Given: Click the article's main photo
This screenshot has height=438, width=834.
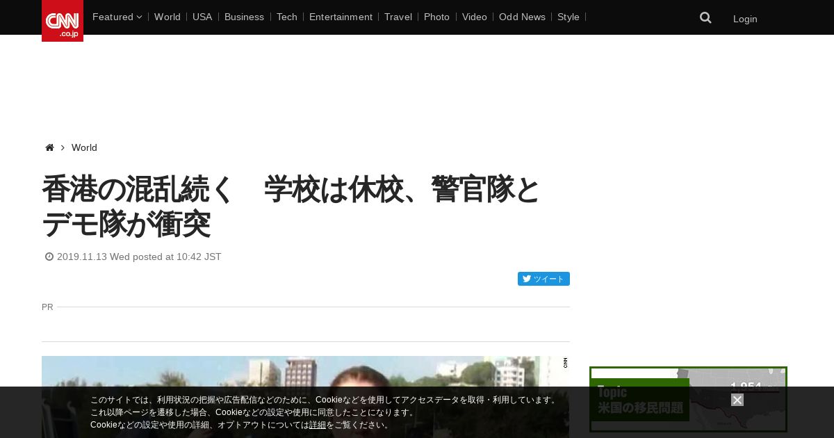Looking at the screenshot, I should pyautogui.click(x=305, y=397).
